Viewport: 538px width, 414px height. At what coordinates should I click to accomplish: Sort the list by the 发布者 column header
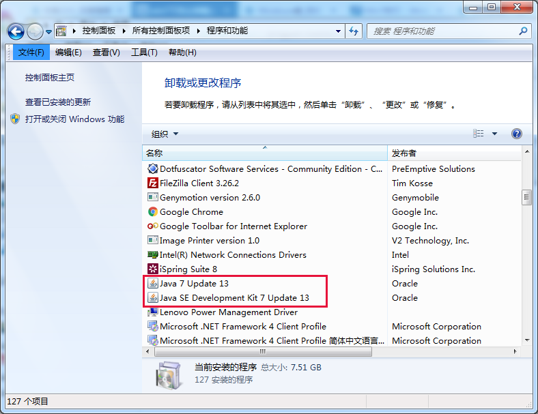pyautogui.click(x=454, y=153)
